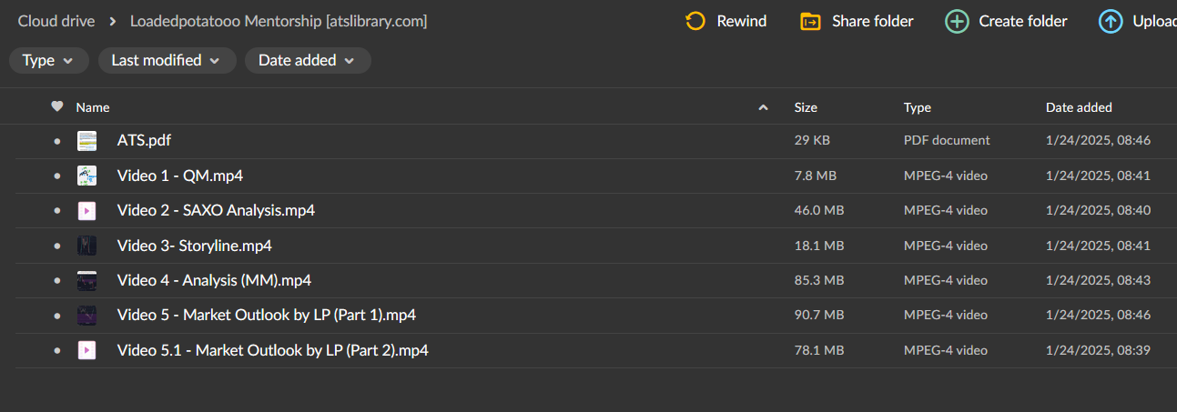
Task: Click the Video 5.1 Part 2 file icon
Action: click(x=87, y=350)
